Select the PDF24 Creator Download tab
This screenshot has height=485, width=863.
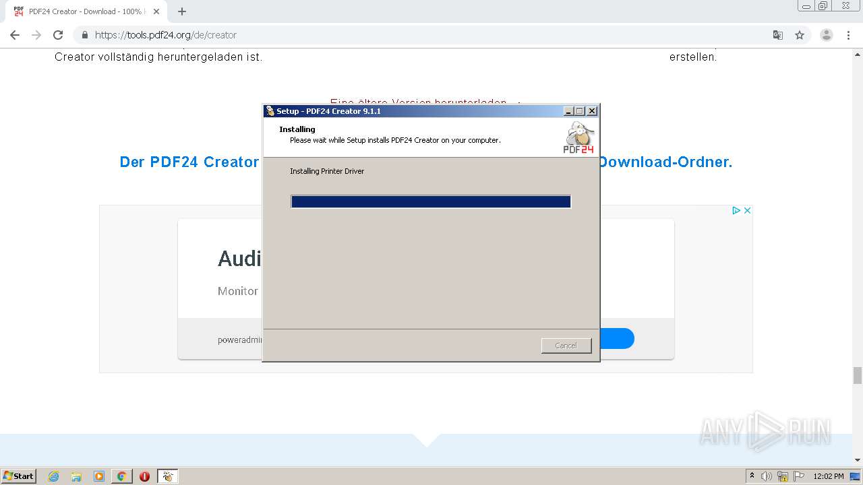pos(84,11)
